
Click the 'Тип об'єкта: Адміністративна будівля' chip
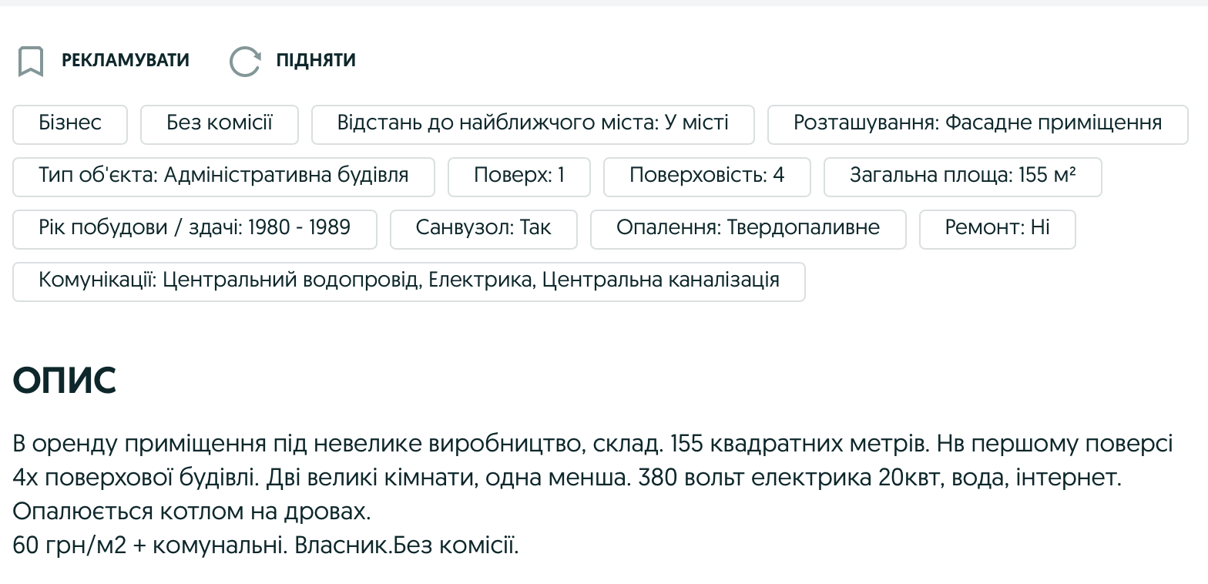pos(223,176)
